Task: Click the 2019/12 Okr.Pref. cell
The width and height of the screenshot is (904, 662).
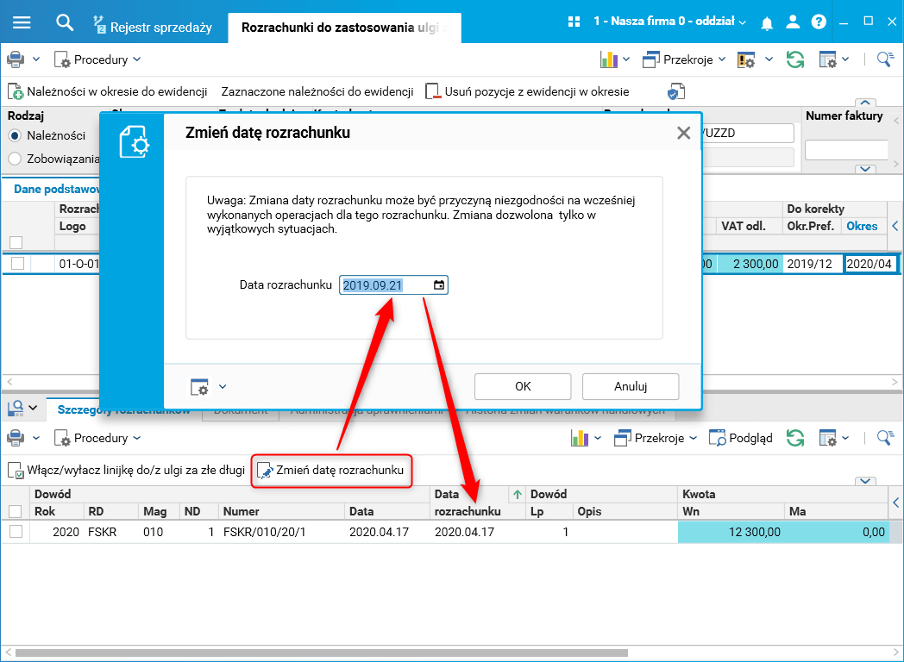Action: [x=813, y=264]
